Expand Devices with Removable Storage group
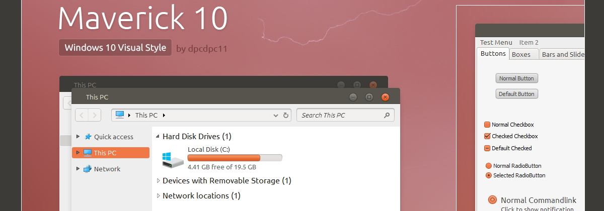This screenshot has width=604, height=211. 159,181
